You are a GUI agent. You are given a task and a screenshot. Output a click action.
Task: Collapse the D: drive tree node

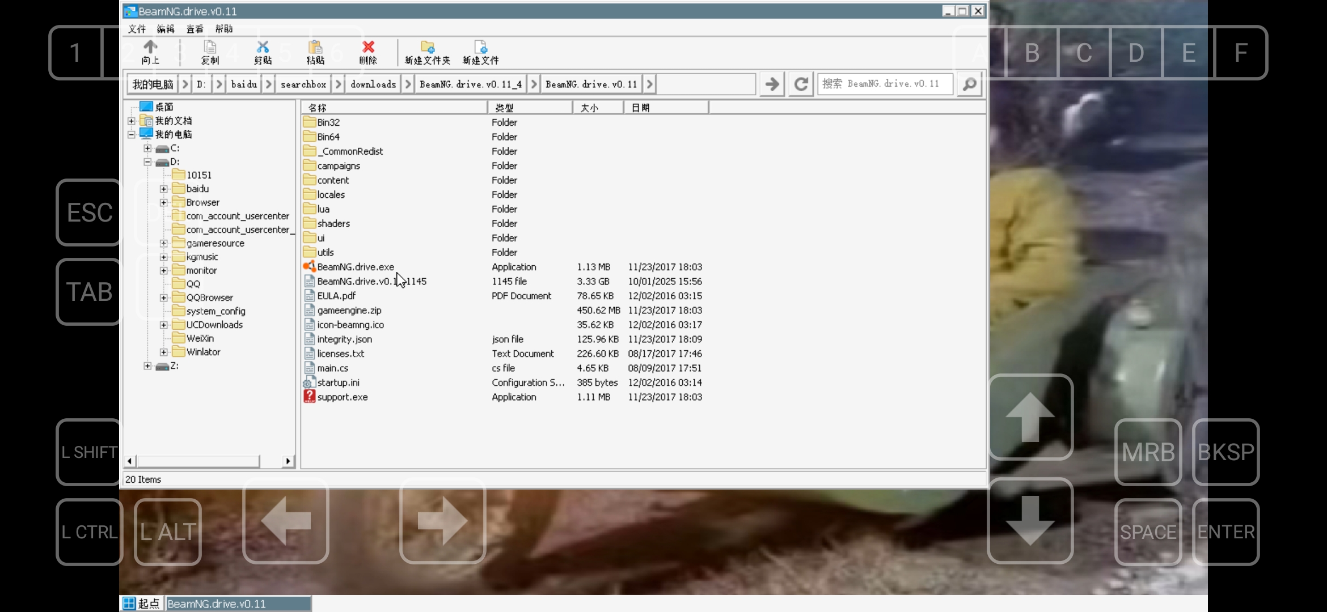(x=147, y=162)
